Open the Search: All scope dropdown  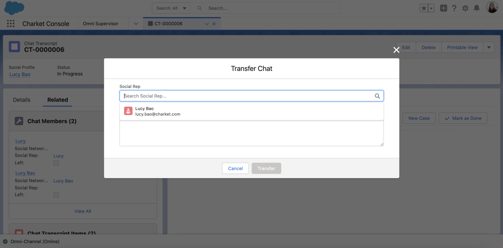coord(171,8)
